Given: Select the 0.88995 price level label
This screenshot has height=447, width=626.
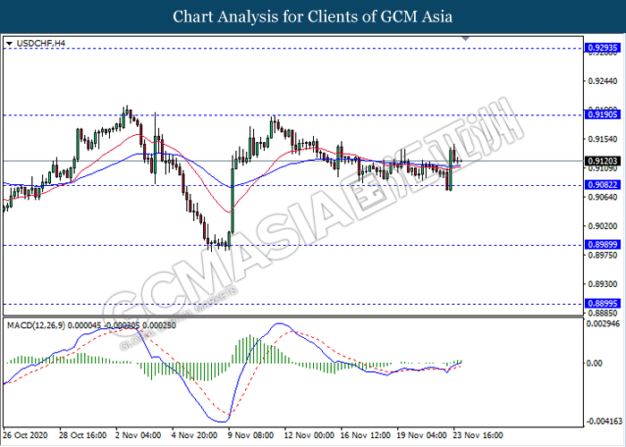Looking at the screenshot, I should pos(603,304).
